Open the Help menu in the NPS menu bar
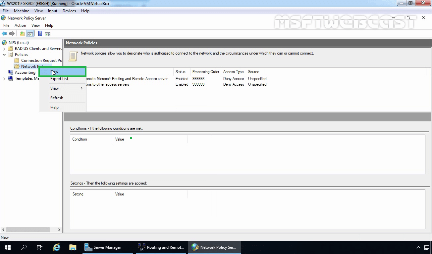Viewport: 432px width, 254px height. (x=49, y=25)
